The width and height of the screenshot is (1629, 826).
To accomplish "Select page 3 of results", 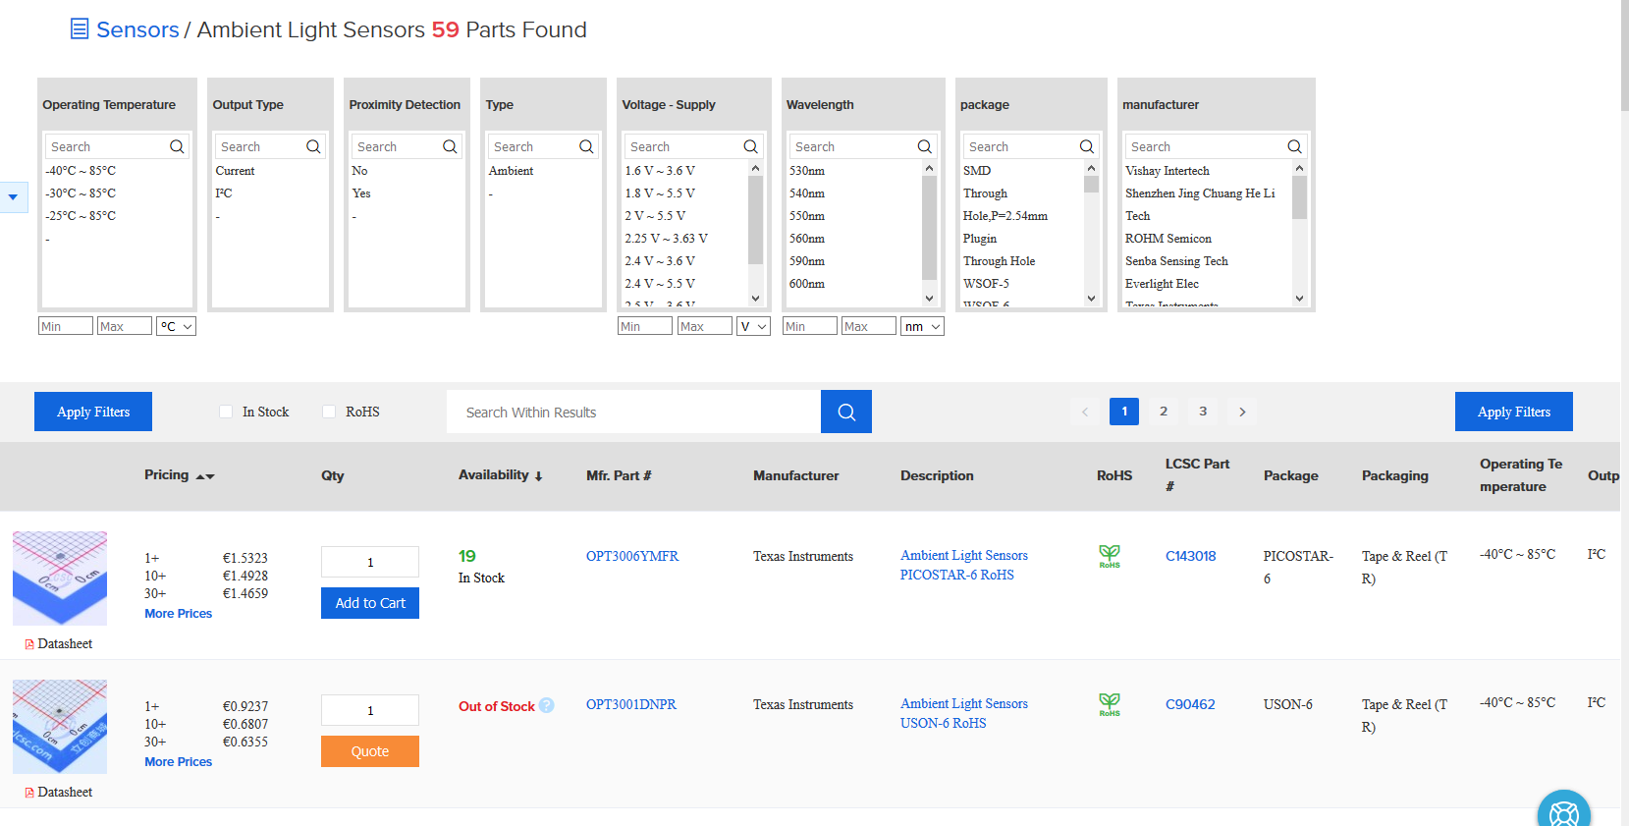I will click(x=1203, y=412).
